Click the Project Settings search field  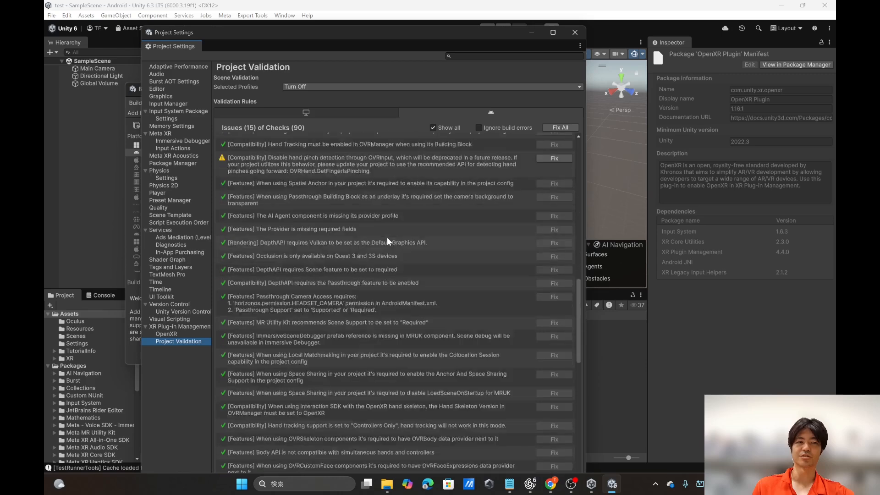(x=514, y=56)
